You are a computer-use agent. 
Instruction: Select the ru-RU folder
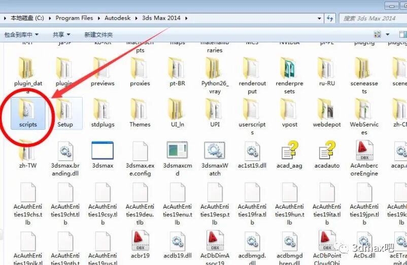pos(327,73)
